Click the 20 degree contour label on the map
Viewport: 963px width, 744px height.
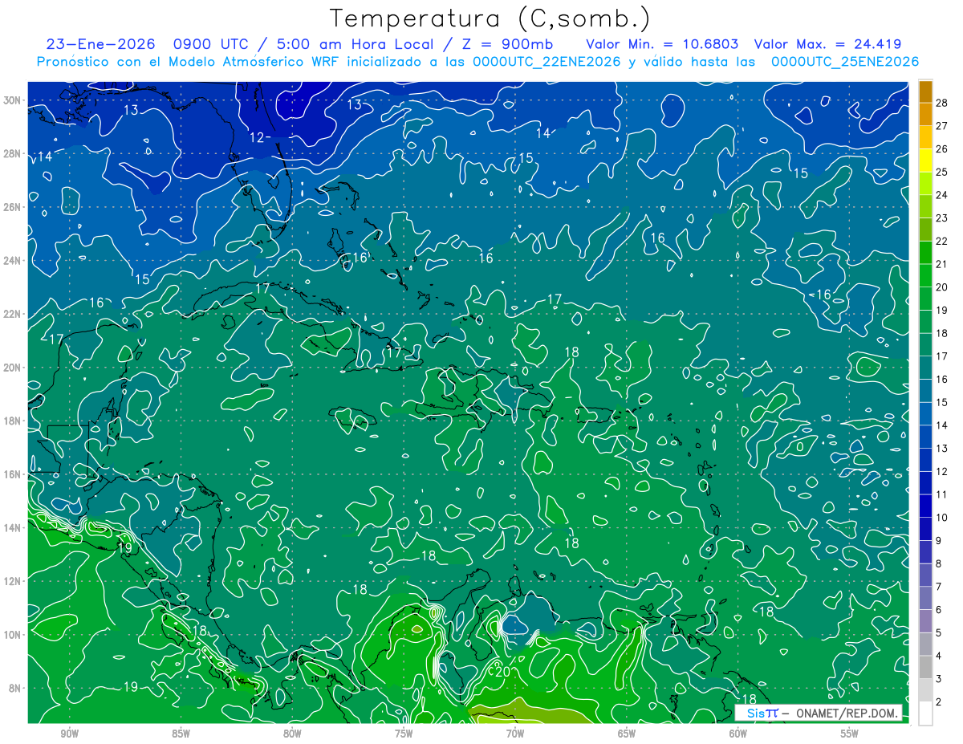502,671
